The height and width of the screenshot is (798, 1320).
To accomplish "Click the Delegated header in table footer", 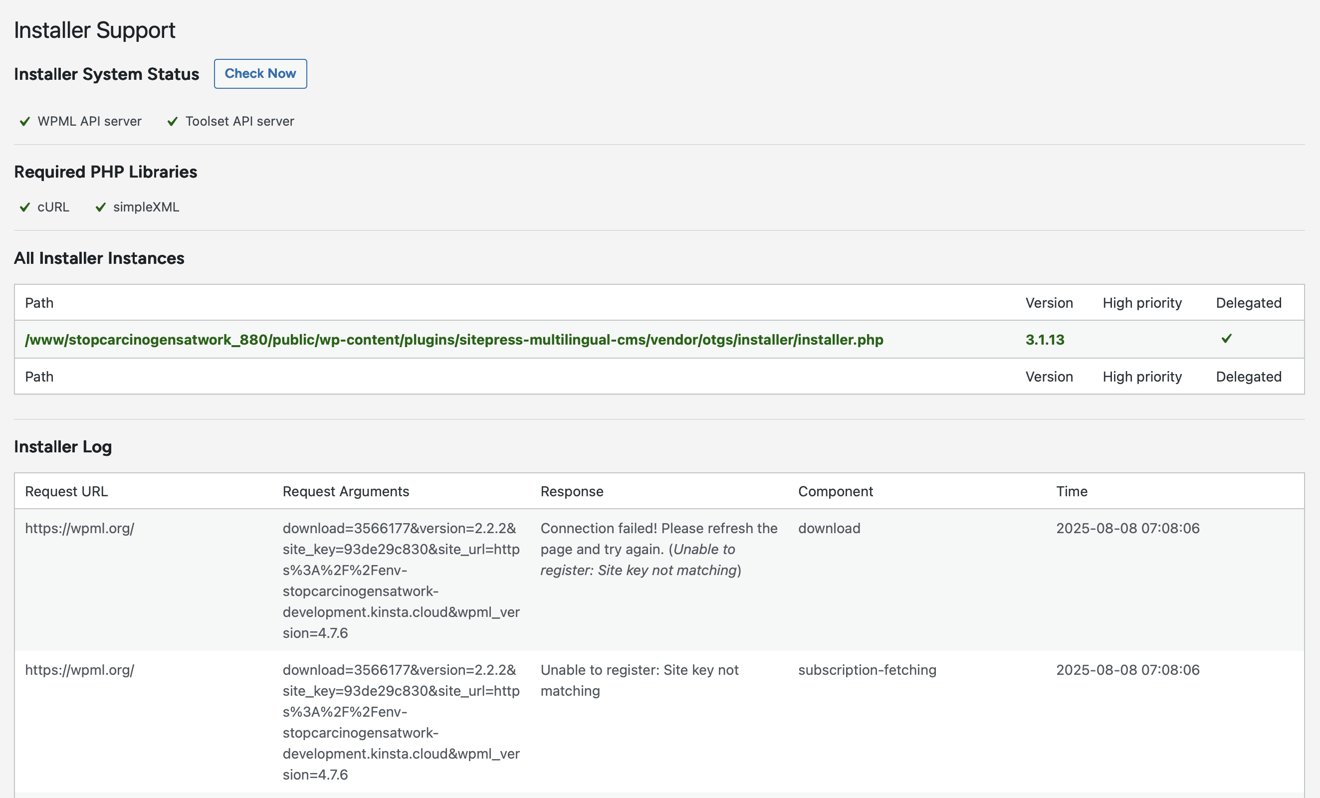I will (x=1248, y=377).
